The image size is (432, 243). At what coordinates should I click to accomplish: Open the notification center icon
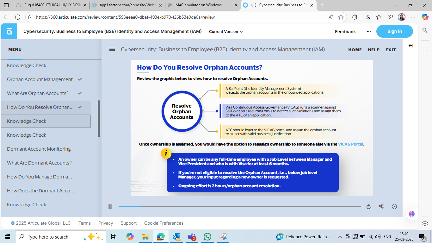click(x=423, y=237)
